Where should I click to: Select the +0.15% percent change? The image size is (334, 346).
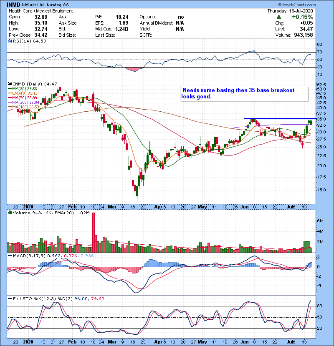(302, 17)
